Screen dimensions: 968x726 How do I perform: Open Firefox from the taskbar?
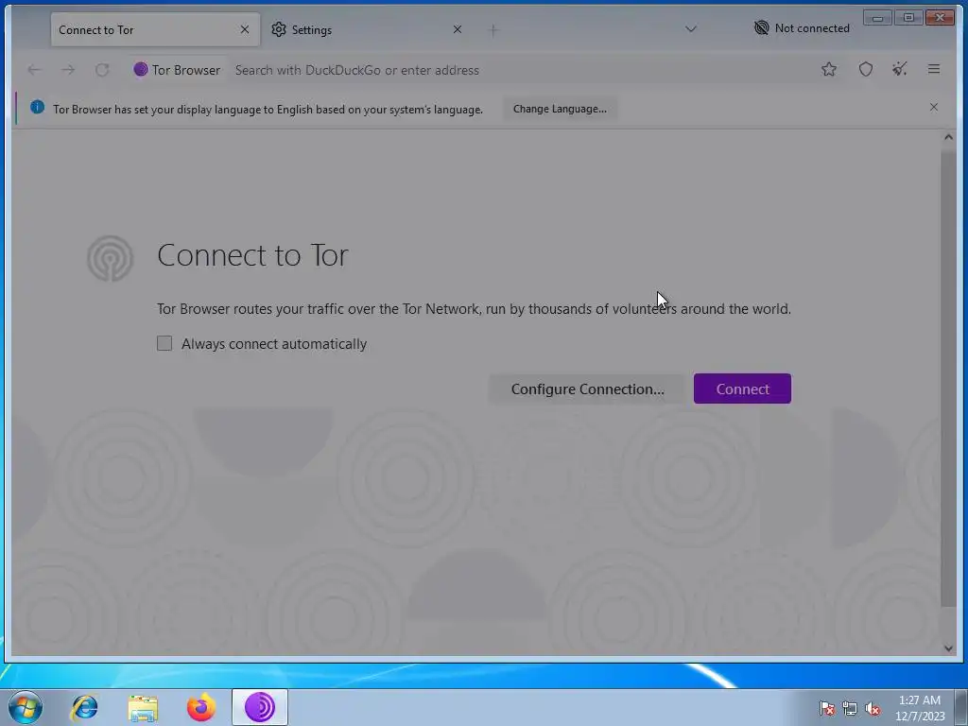(x=201, y=707)
